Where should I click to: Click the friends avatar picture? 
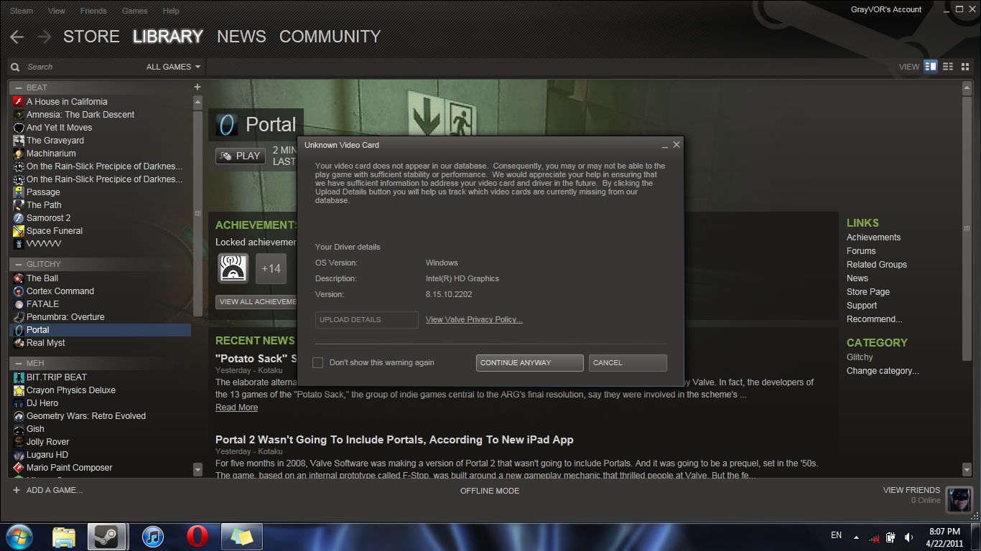(x=959, y=499)
